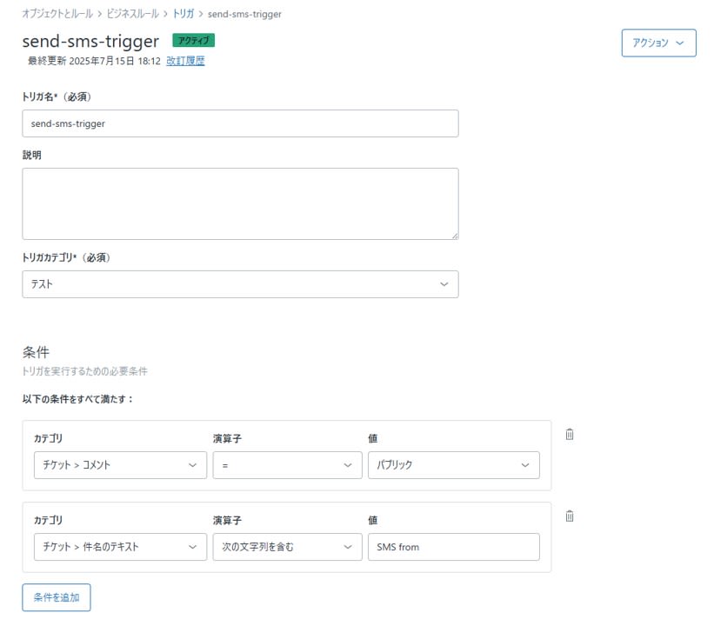727x626 pixels.
Task: Go to オブジェクトとルール in the breadcrumb
Action: (57, 14)
